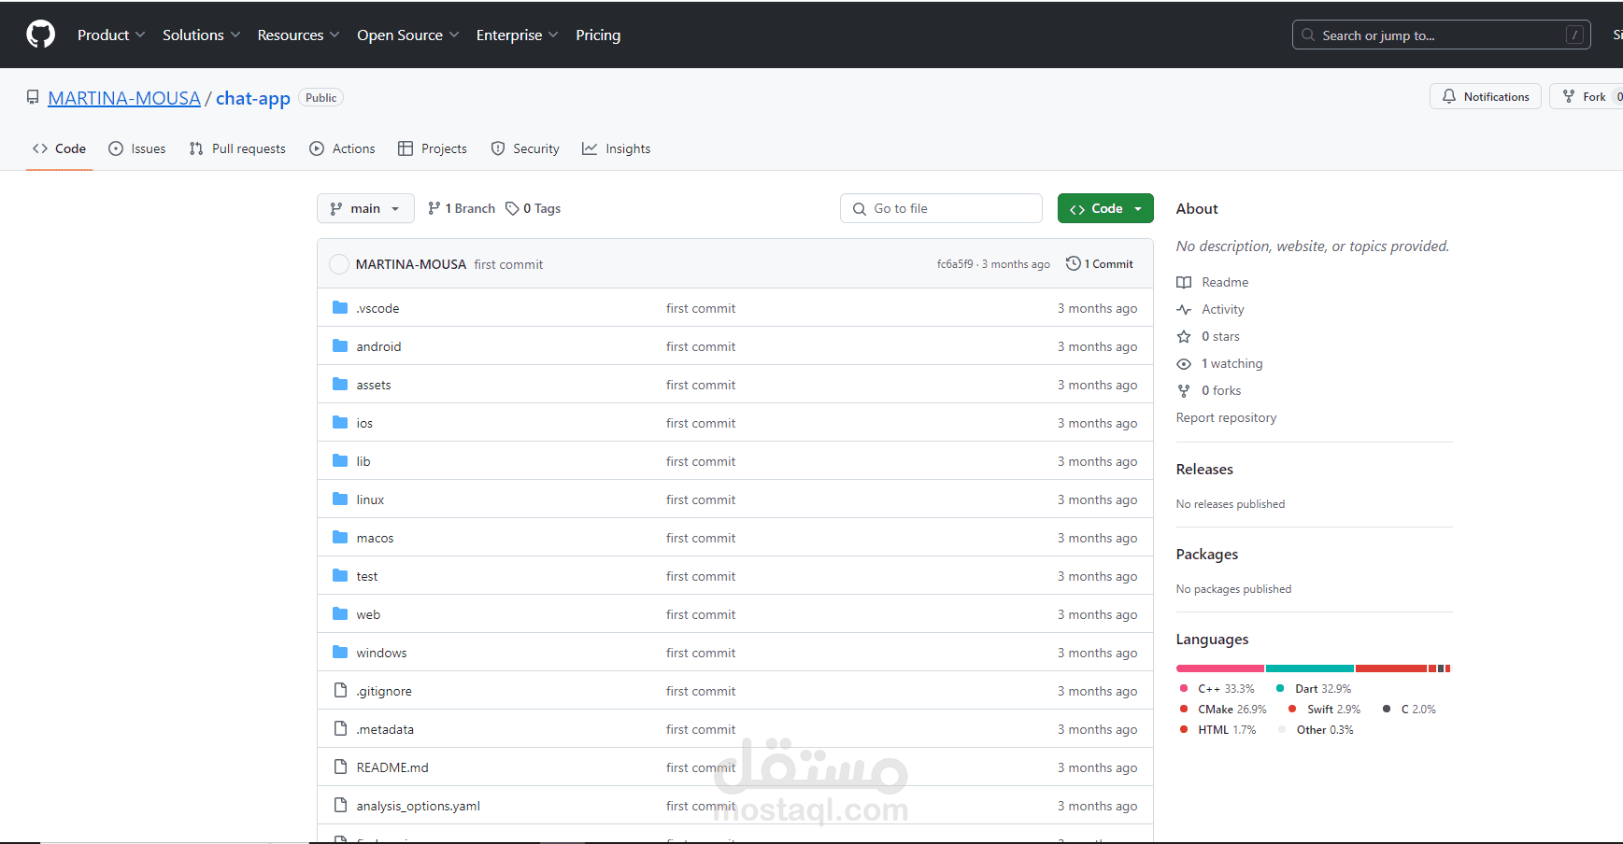Screen dimensions: 1623x844
Task: Click the GitHub logo icon
Action: click(41, 35)
